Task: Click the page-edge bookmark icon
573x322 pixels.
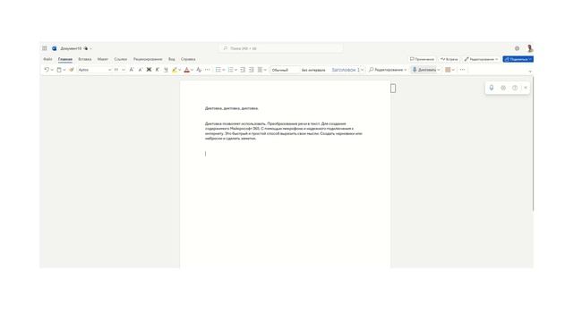Action: pos(393,89)
